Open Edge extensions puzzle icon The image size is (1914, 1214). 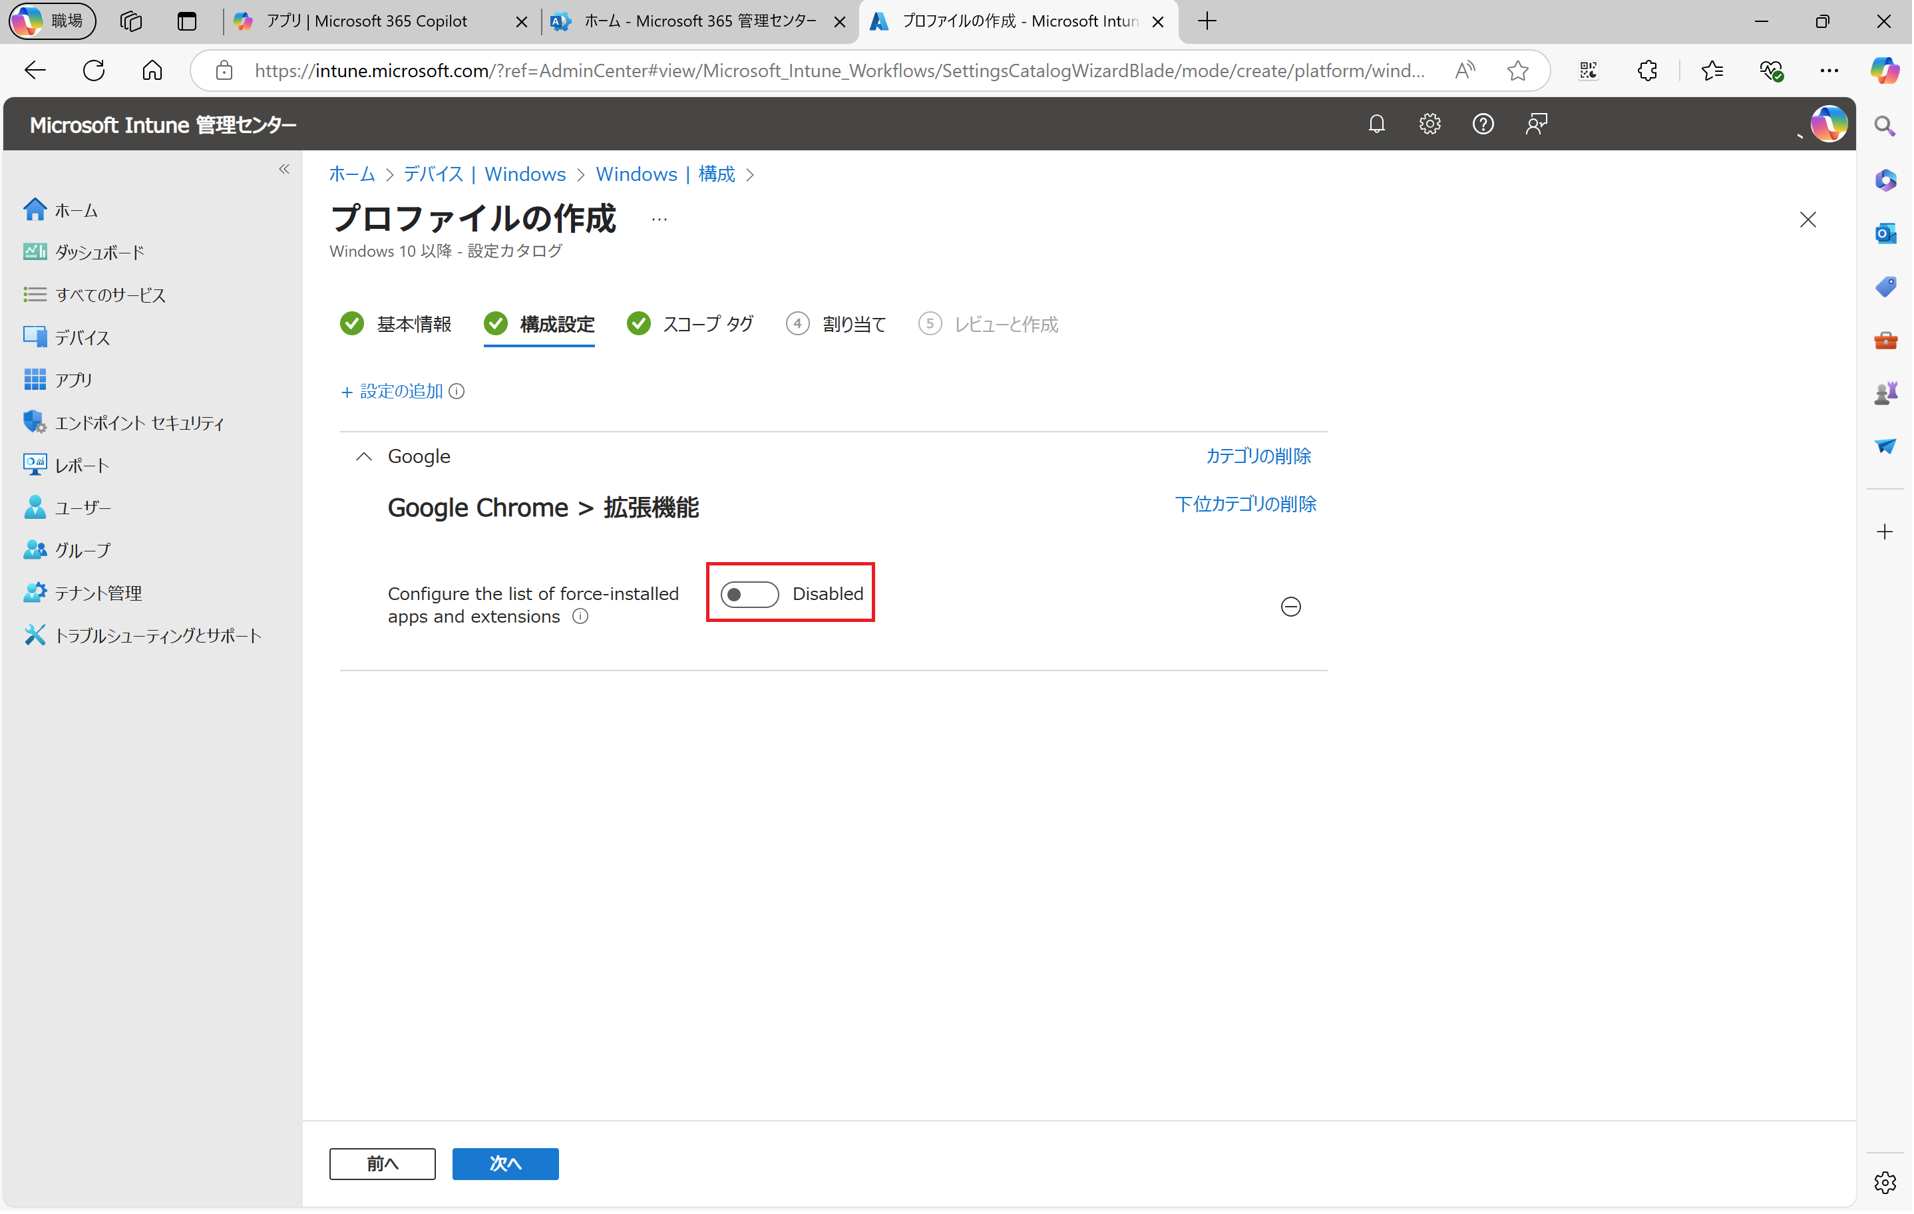coord(1648,71)
